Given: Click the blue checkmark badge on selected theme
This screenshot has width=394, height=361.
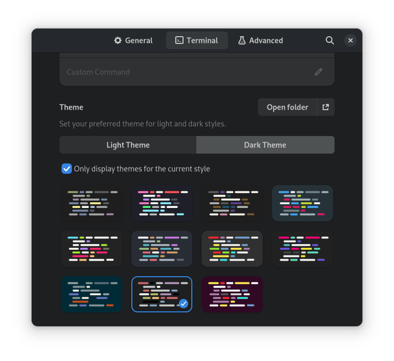Looking at the screenshot, I should pos(183,304).
